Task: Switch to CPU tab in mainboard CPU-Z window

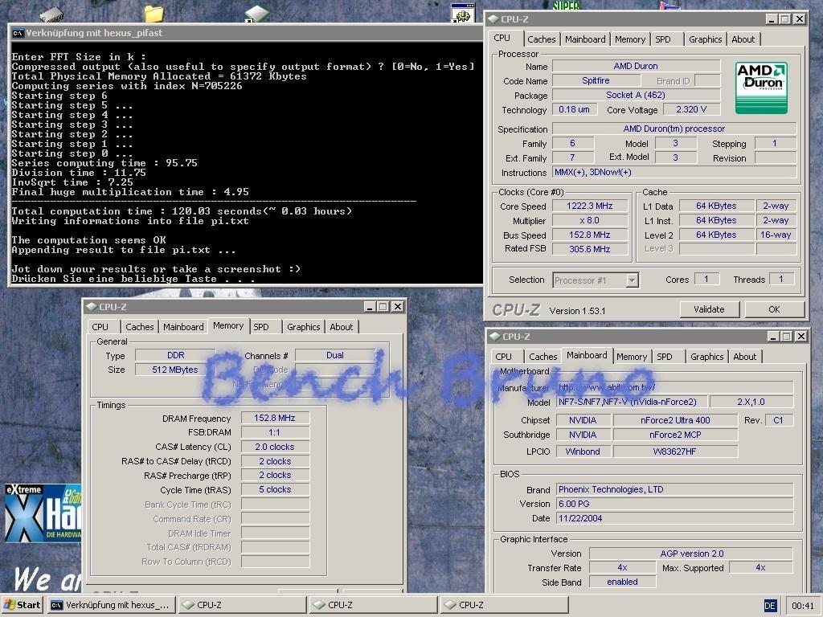Action: click(x=503, y=357)
